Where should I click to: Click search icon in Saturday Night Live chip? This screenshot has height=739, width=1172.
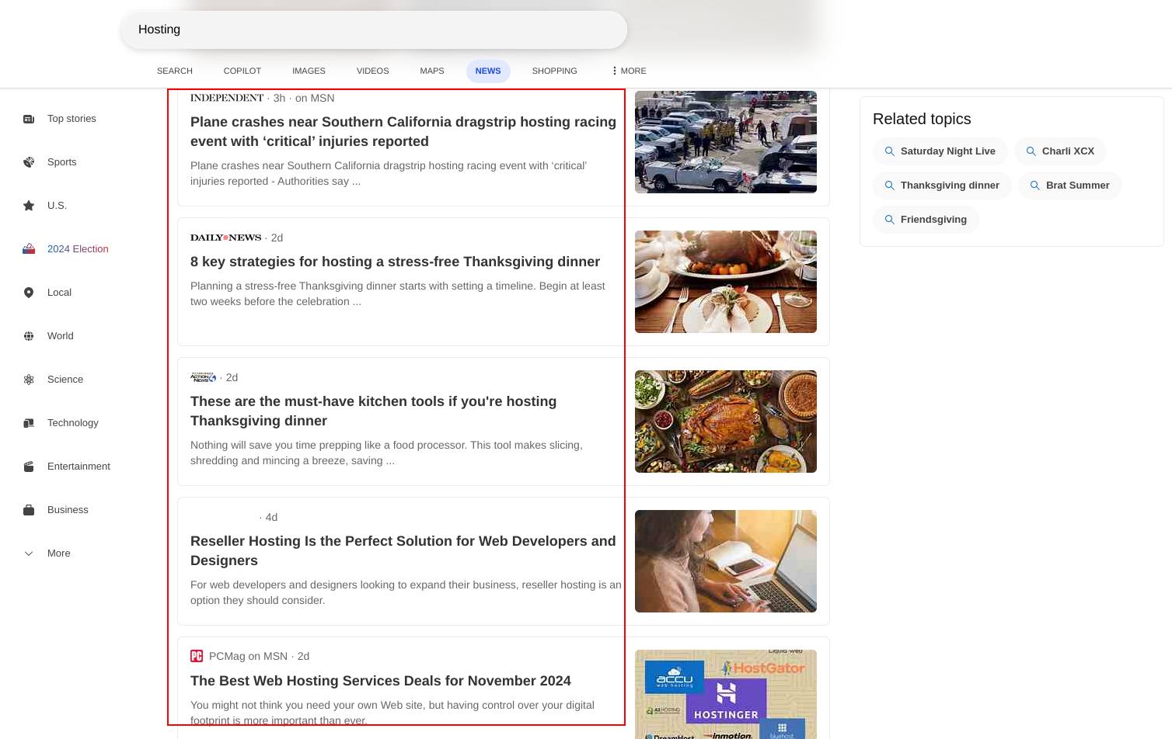coord(889,151)
